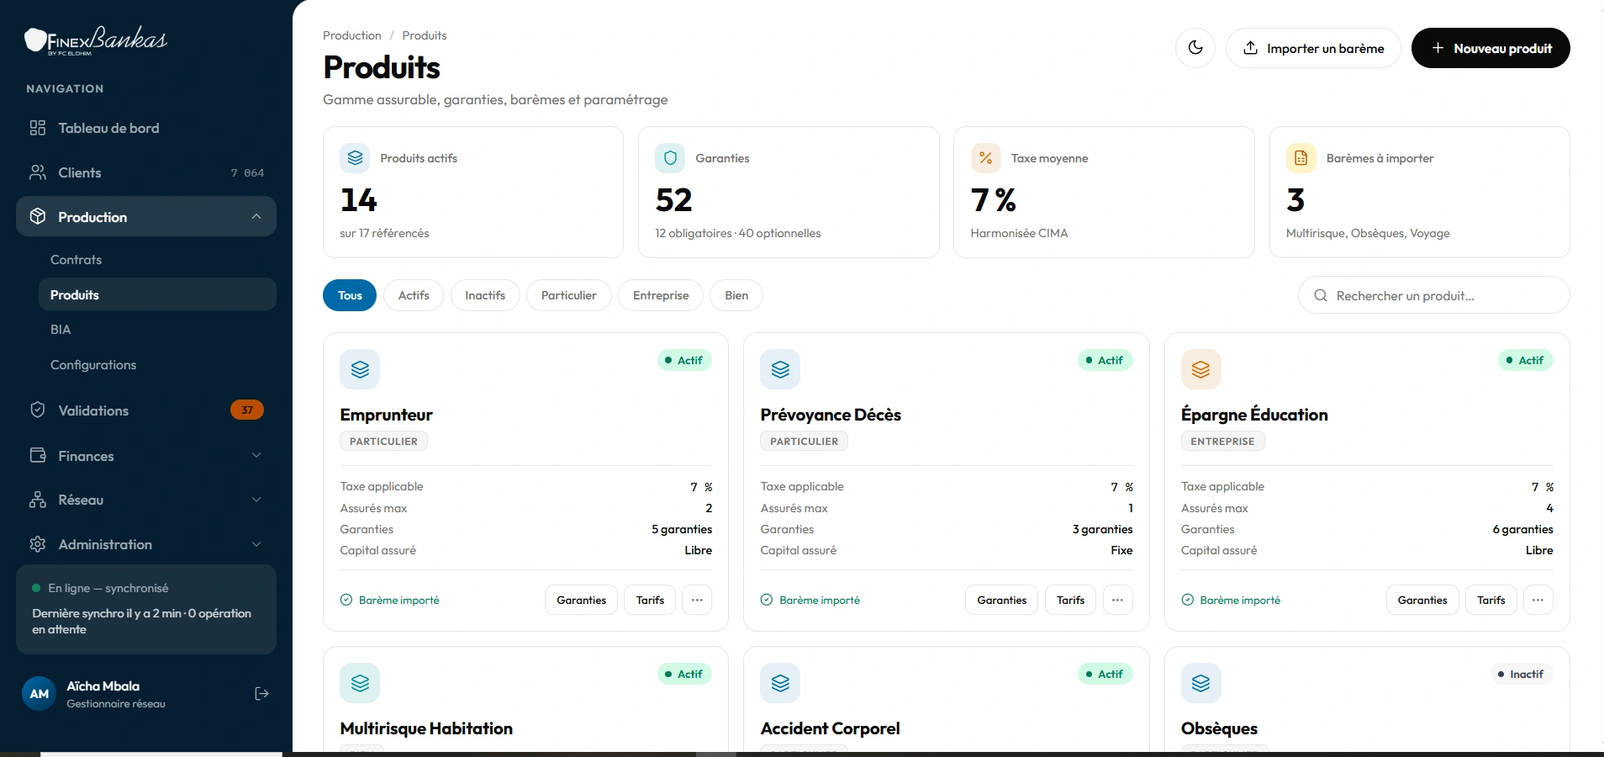
Task: Click the Taxe moyenne percent icon
Action: pyautogui.click(x=985, y=158)
